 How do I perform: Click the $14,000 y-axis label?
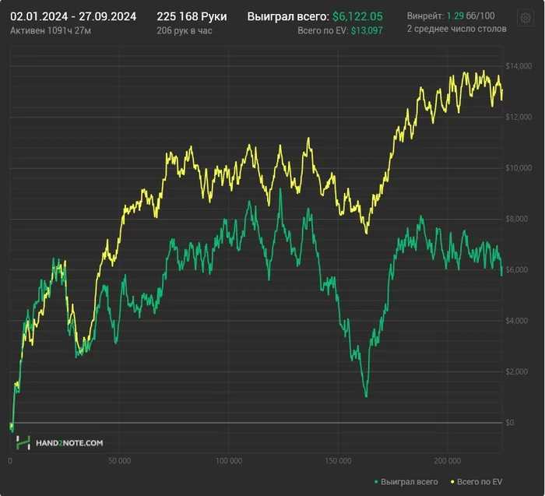(x=519, y=66)
